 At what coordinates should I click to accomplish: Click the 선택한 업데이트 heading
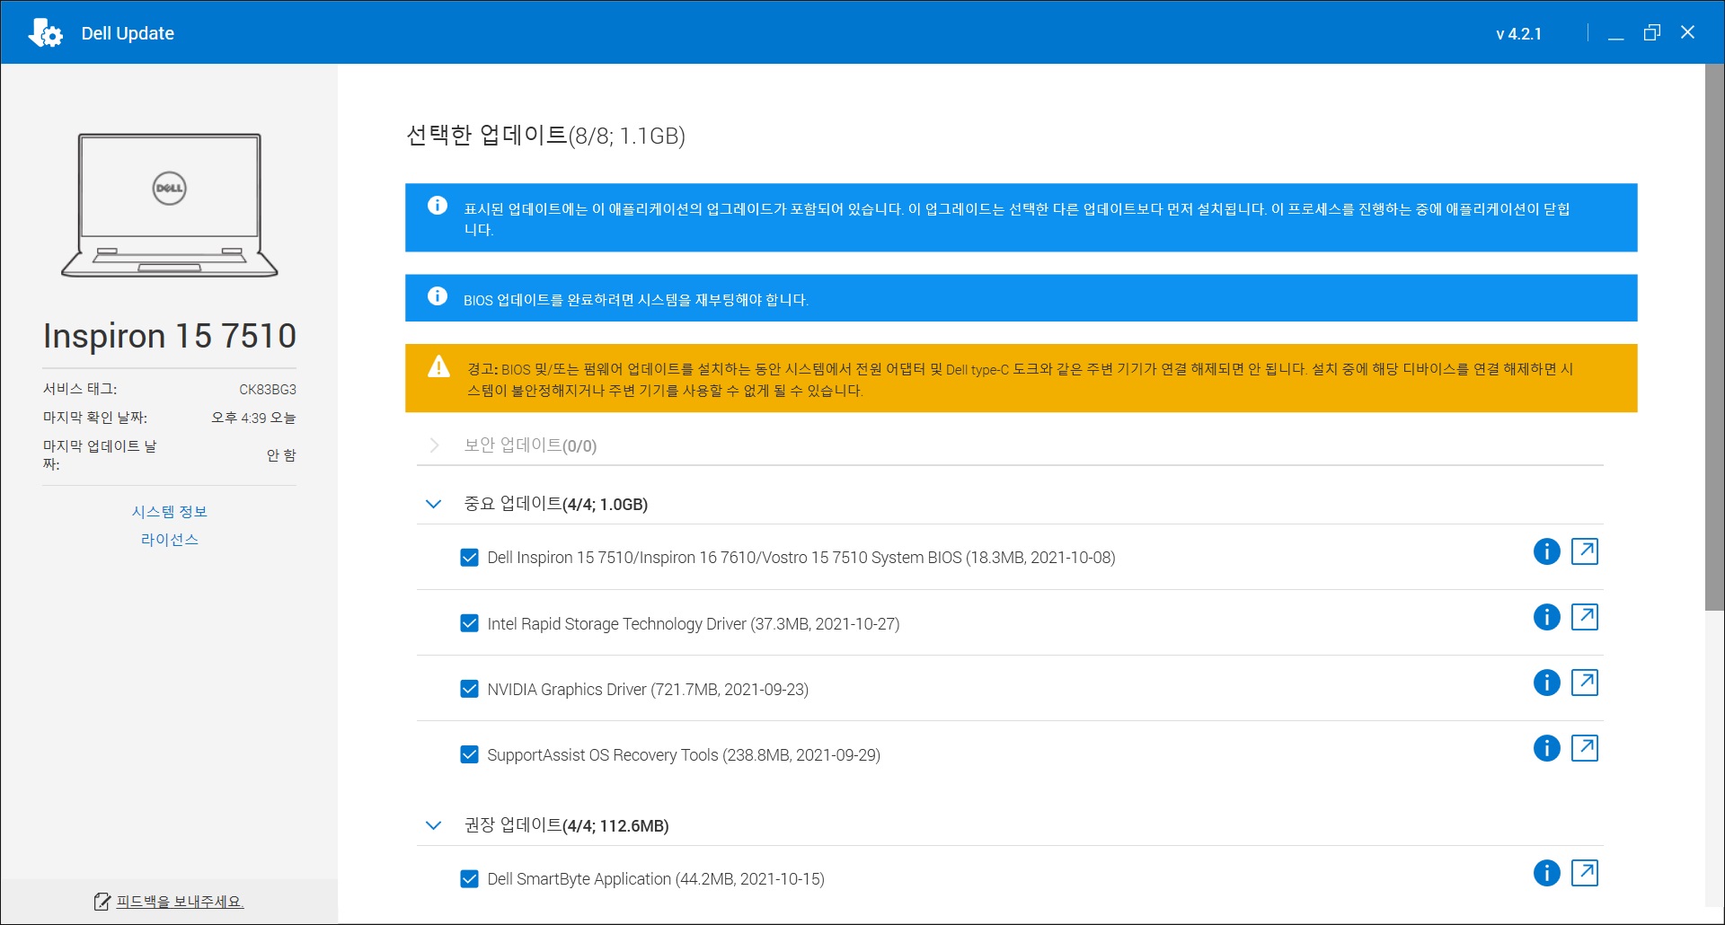545,136
